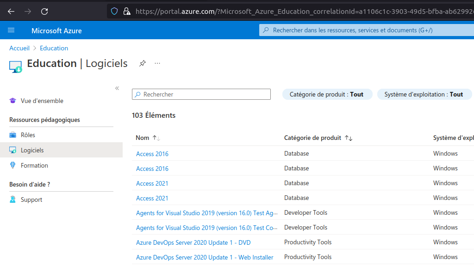Open Azure DevOps Server 2020 Update 1 - DVD
474x266 pixels.
(193, 242)
